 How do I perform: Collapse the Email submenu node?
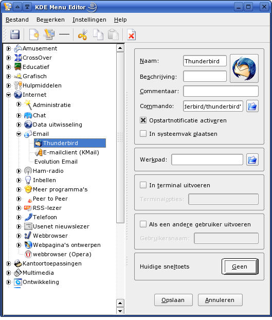click(19, 134)
